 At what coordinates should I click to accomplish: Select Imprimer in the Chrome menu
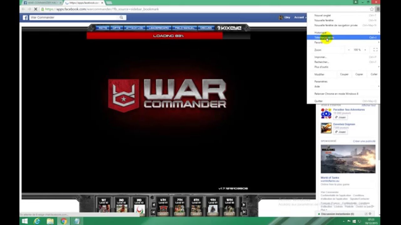pyautogui.click(x=343, y=57)
